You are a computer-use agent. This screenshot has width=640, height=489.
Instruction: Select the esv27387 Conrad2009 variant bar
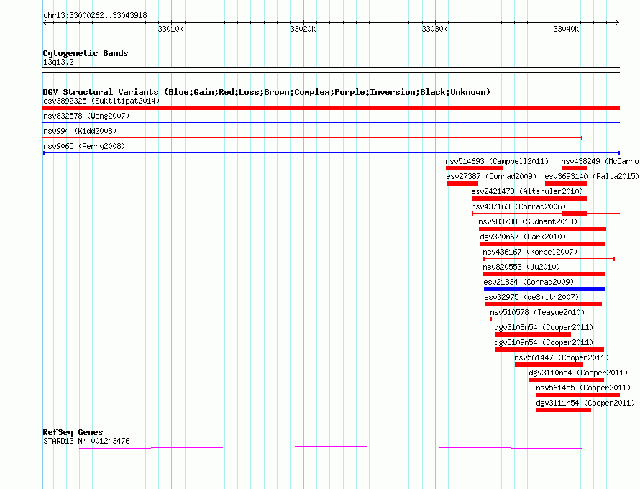462,183
